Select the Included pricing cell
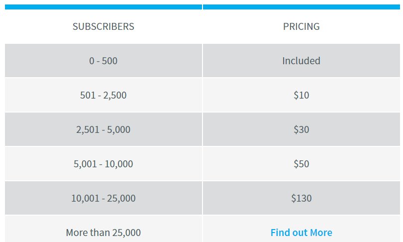The width and height of the screenshot is (403, 242). pos(301,61)
